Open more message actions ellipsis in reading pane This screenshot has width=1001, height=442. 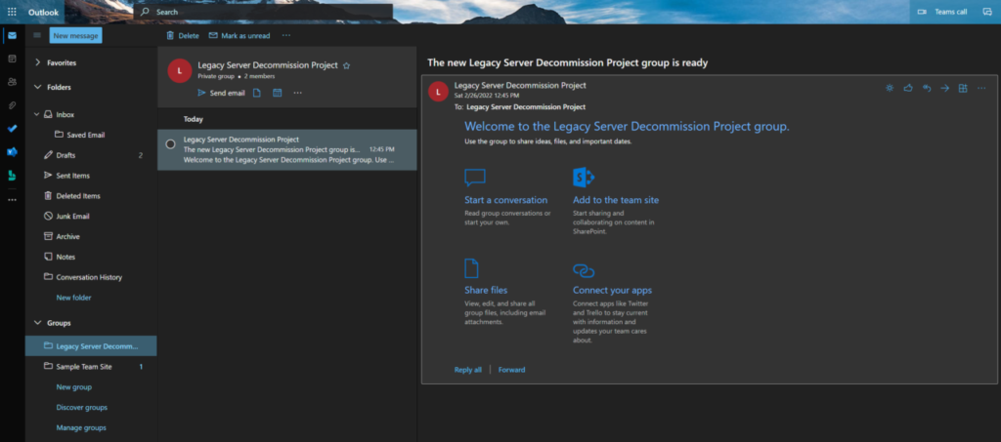pyautogui.click(x=980, y=88)
